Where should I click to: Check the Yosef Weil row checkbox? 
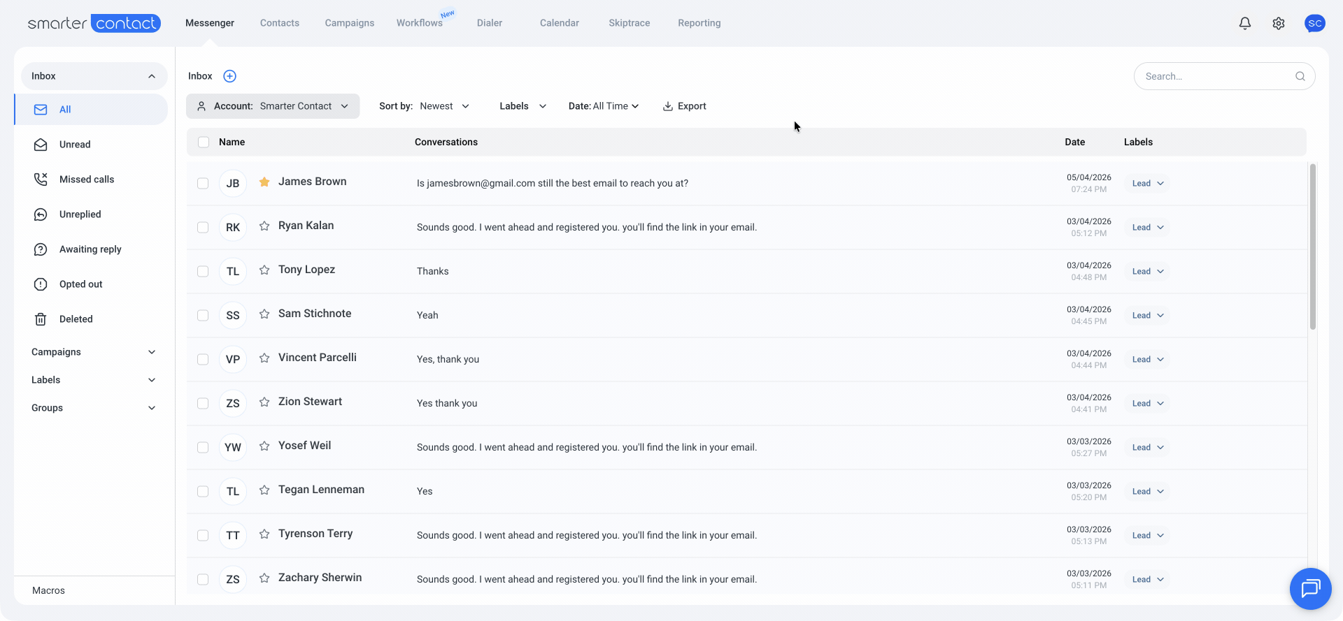coord(203,448)
